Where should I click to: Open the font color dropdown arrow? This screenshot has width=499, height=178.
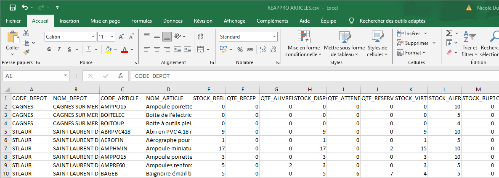coord(132,50)
